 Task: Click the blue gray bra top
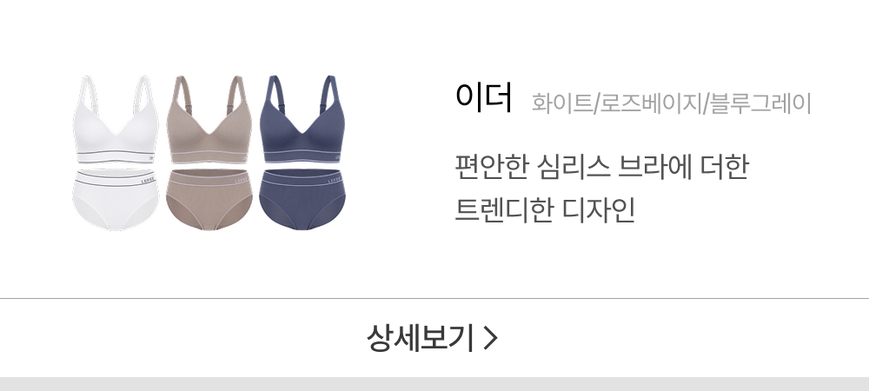[302, 120]
